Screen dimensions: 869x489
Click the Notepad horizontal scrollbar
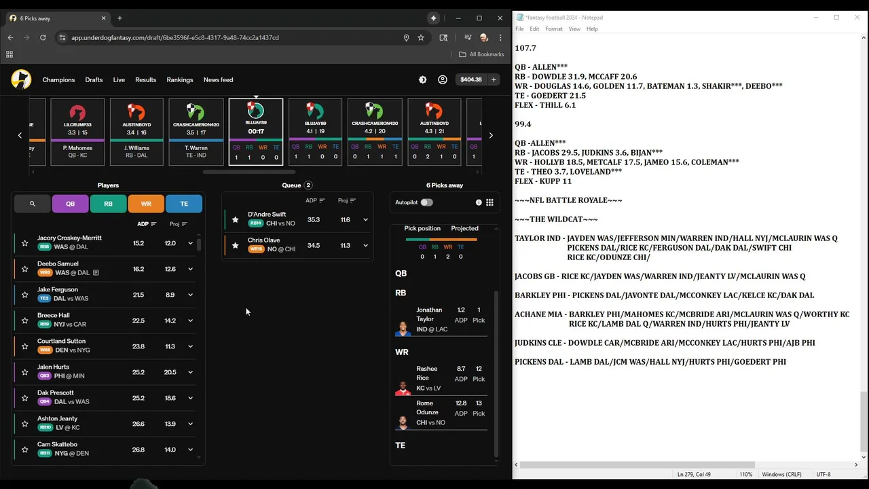(x=637, y=465)
